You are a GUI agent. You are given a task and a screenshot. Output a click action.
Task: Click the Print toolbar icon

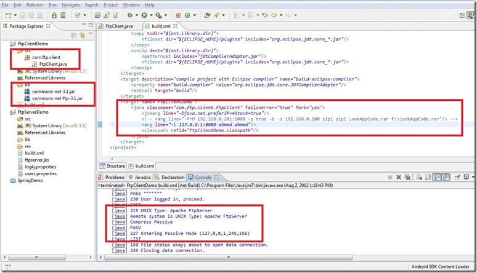coord(40,15)
